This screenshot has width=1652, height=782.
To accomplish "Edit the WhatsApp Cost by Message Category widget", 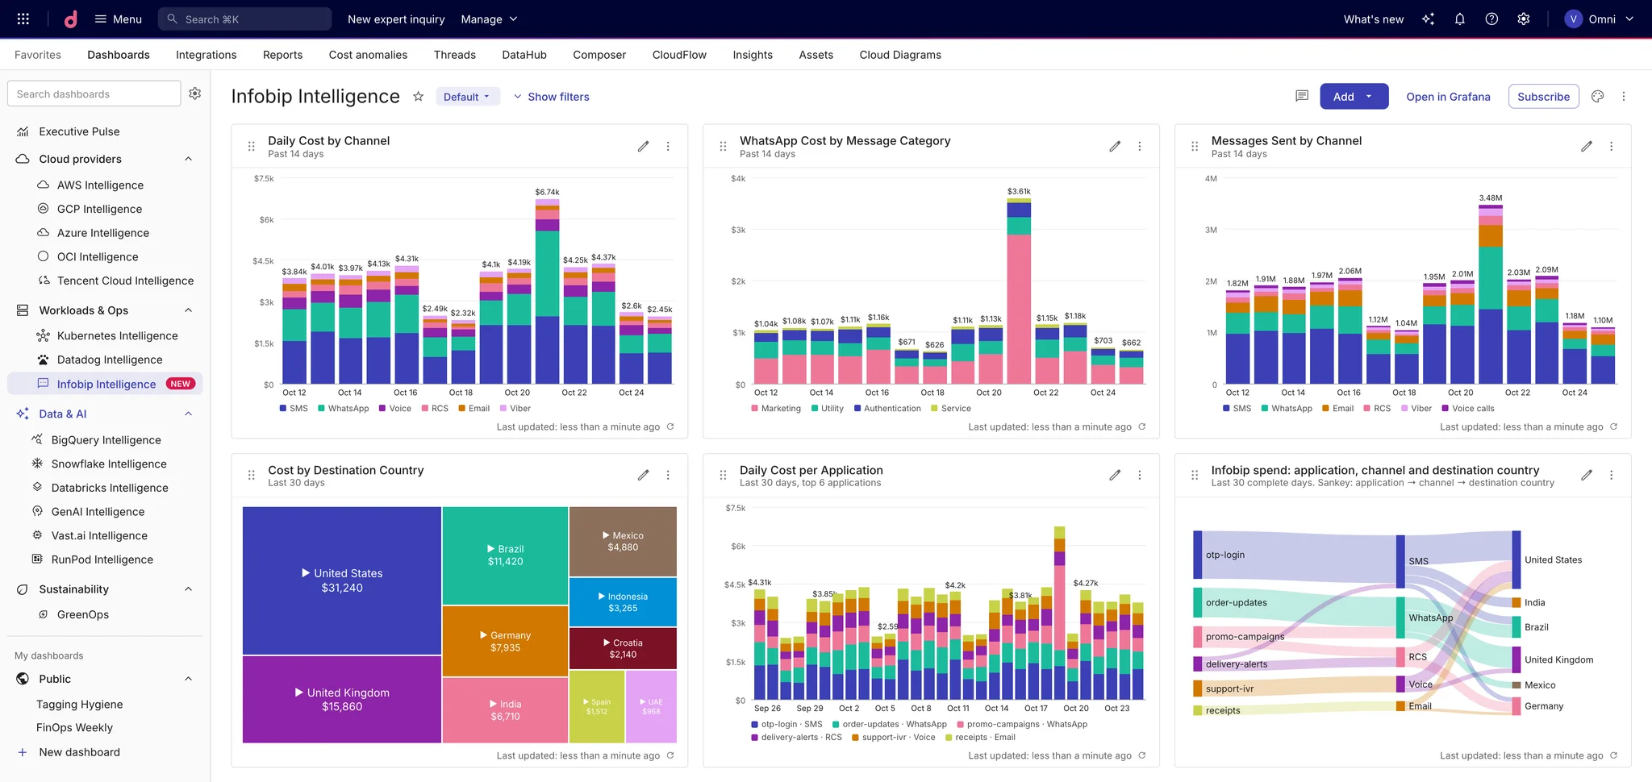I will tap(1115, 146).
